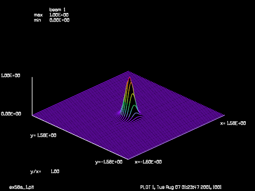Click the PLOT 1 timestamp text
Viewport: 255px width, 191px height.
(x=181, y=187)
